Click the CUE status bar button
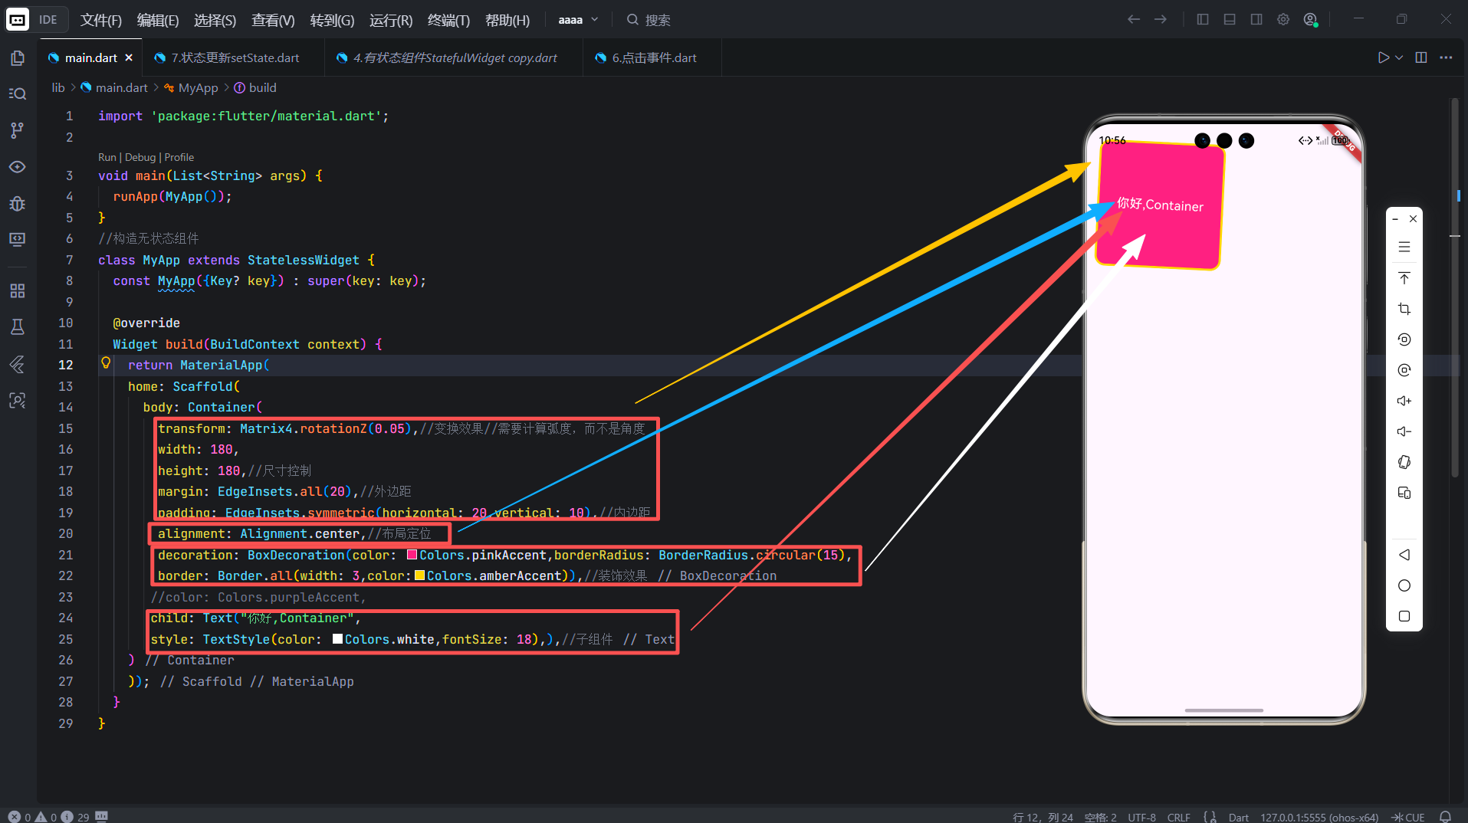Image resolution: width=1468 pixels, height=823 pixels. (1408, 817)
